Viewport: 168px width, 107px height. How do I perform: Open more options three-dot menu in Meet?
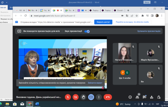click(99, 97)
